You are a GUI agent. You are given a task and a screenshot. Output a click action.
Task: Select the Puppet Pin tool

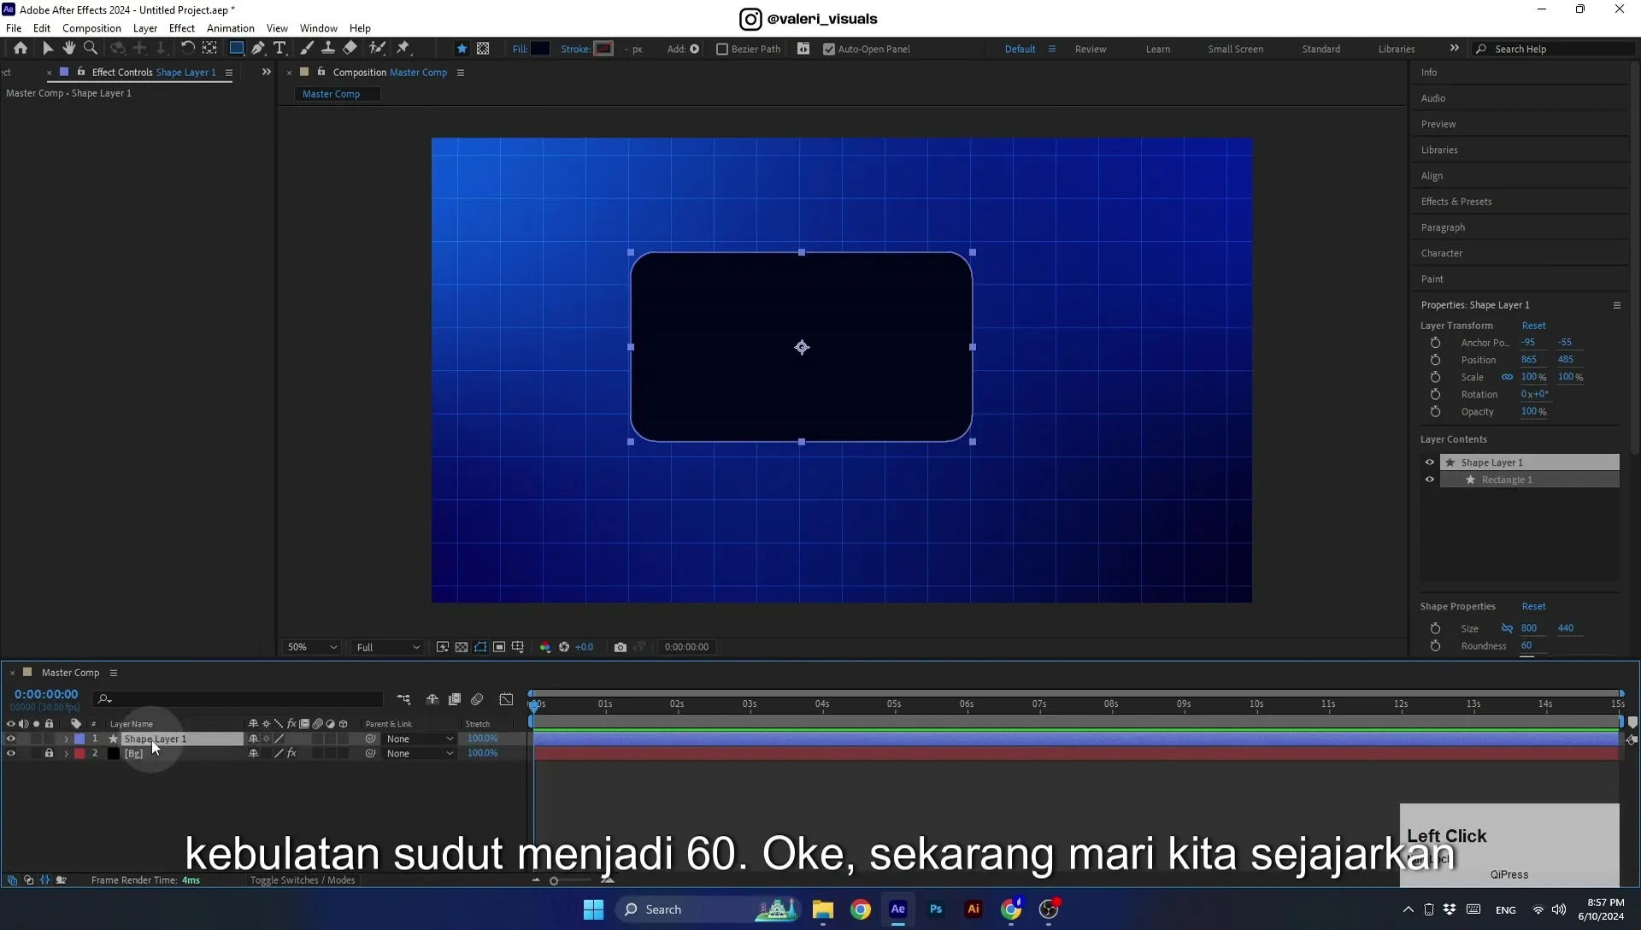(x=403, y=49)
